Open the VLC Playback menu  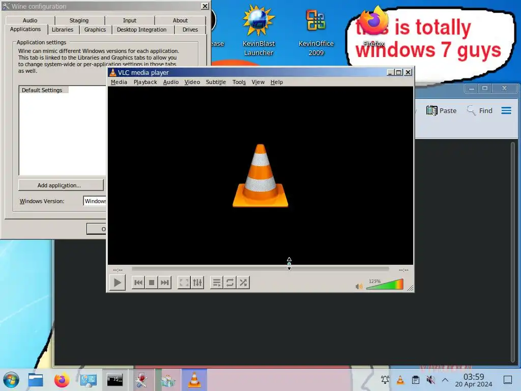click(145, 82)
